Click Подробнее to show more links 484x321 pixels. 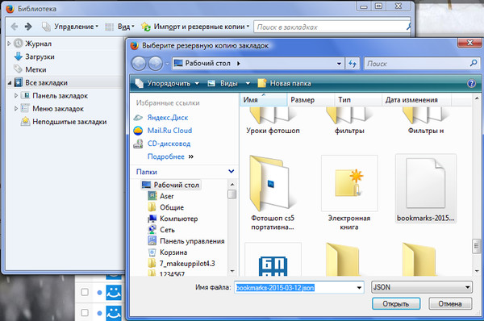coord(170,156)
